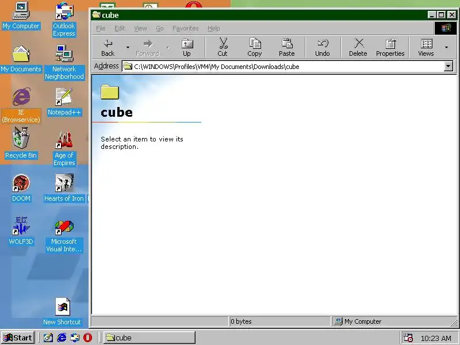Screen dimensions: 460x345
Task: Launch Internet Explorer from quick launch
Action: (x=62, y=338)
